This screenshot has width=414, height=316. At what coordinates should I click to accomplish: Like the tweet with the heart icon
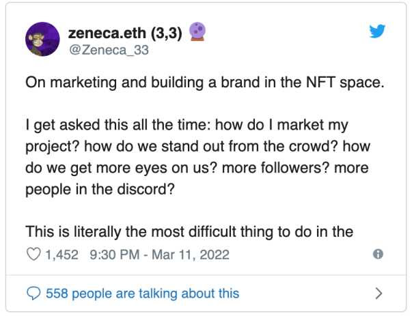tap(33, 255)
